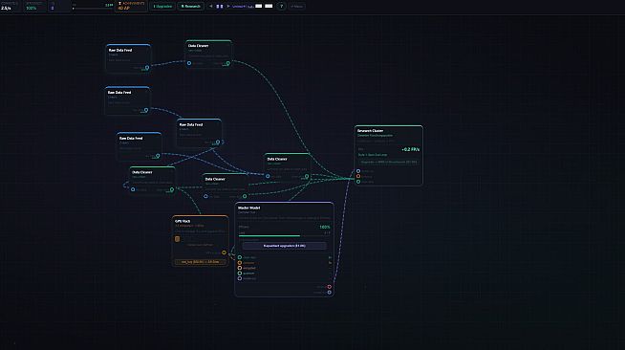Image resolution: width=625 pixels, height=350 pixels.
Task: Click output port of Data Cleaner nearest Research Cluster
Action: tap(307, 176)
